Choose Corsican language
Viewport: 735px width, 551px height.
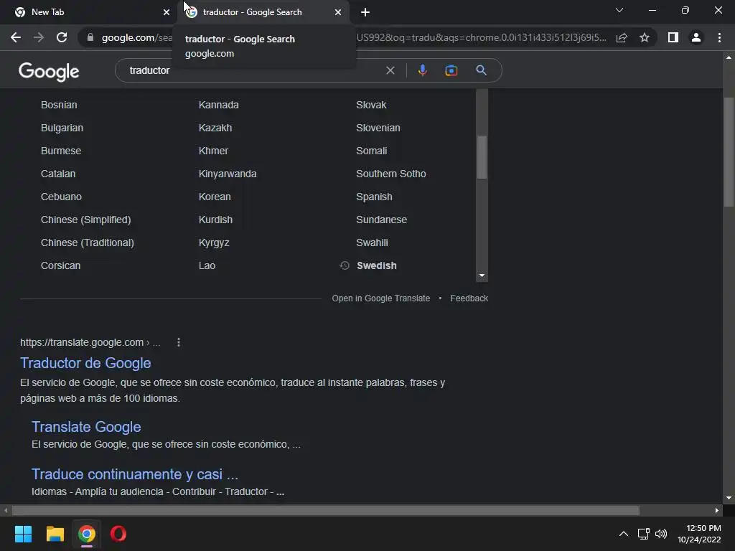tap(60, 265)
